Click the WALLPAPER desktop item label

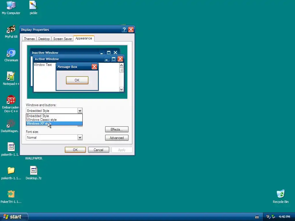click(x=34, y=159)
